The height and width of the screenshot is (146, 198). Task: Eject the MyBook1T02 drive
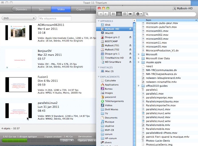click(130, 49)
